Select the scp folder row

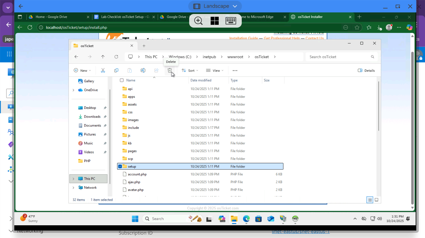point(200,159)
